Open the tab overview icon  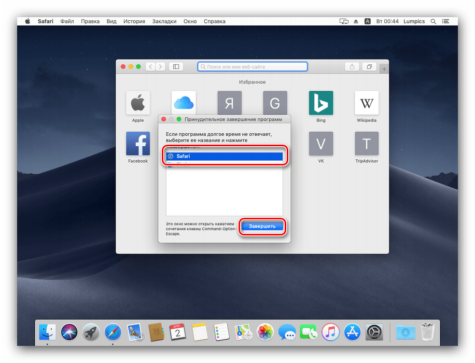tap(370, 67)
